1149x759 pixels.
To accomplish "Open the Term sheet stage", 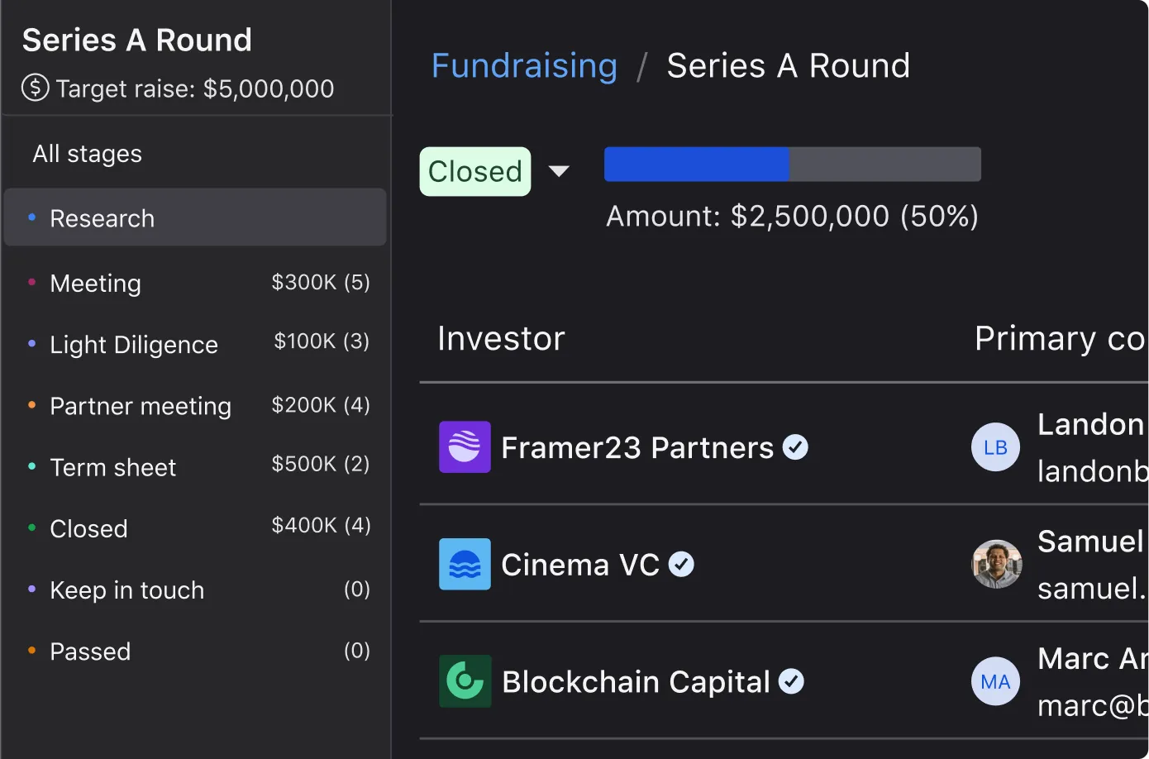I will [x=113, y=467].
